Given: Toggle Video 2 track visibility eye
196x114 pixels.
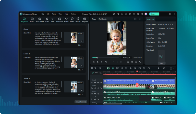Looking at the screenshot, I should pyautogui.click(x=98, y=83).
